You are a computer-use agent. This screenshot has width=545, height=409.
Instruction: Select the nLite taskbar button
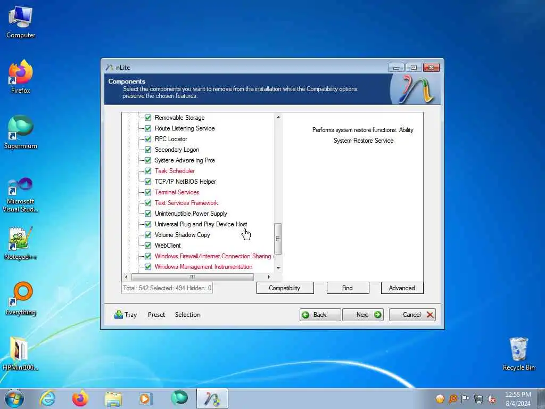(x=212, y=398)
